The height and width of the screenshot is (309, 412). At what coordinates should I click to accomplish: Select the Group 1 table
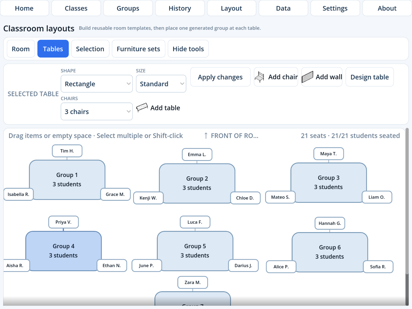tap(67, 180)
